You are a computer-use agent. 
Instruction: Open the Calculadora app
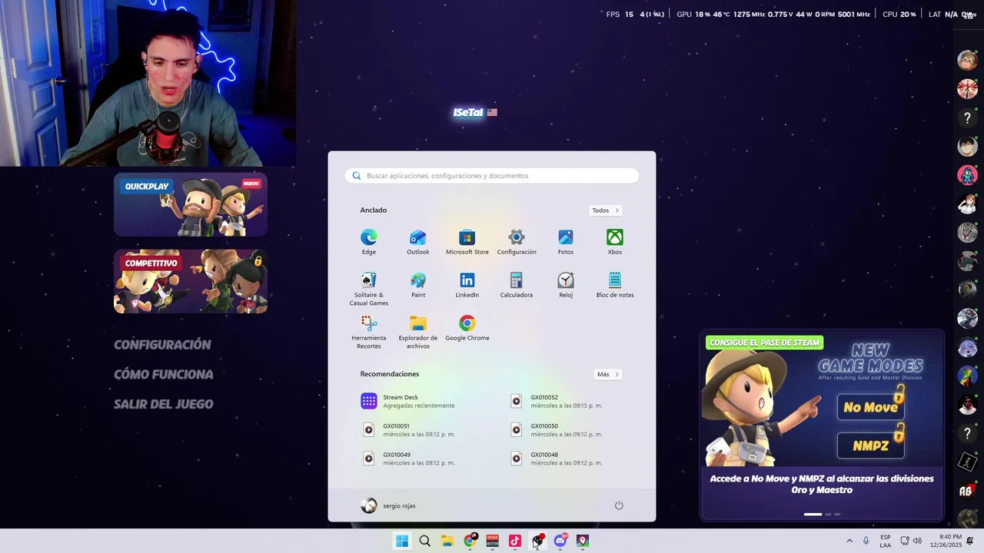click(517, 285)
